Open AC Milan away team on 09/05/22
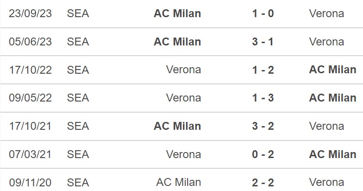This screenshot has width=363, height=191. (x=332, y=98)
